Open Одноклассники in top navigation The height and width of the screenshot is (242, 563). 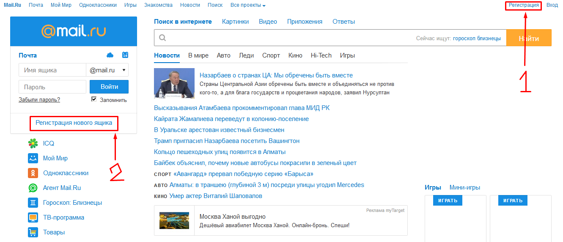(x=98, y=5)
